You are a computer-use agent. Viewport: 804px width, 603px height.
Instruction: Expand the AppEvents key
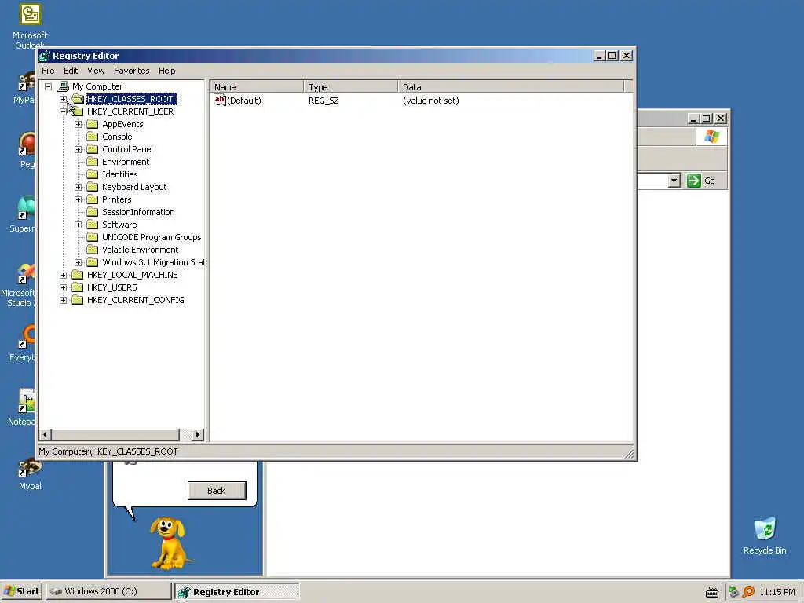(x=78, y=124)
